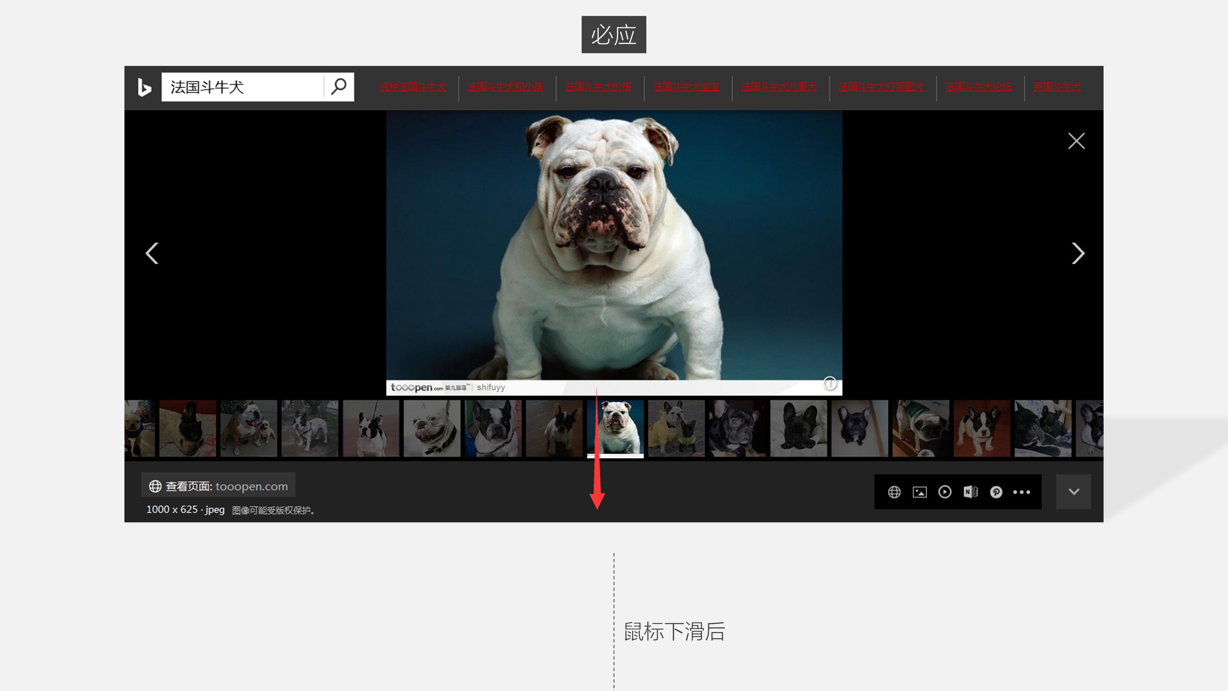The height and width of the screenshot is (691, 1228).
Task: Select thumbnail of two black dogs resting
Action: click(1043, 428)
